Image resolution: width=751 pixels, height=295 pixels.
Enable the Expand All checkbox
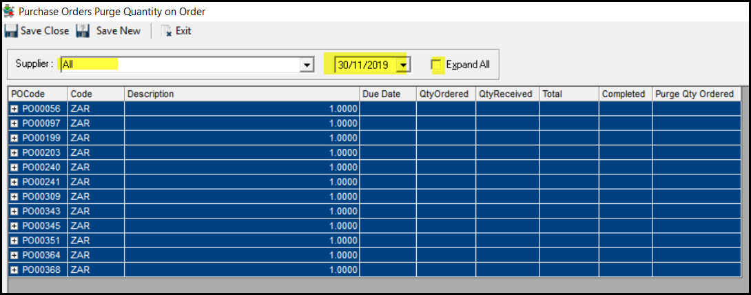tap(436, 65)
